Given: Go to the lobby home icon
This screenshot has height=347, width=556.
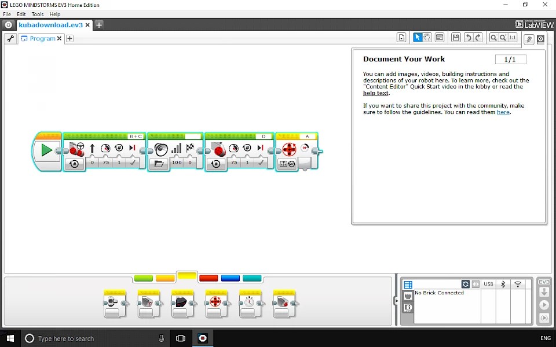Looking at the screenshot, I should (x=9, y=25).
